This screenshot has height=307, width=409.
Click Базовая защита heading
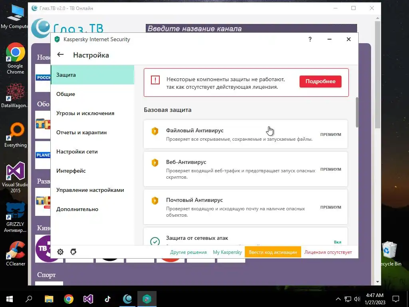[x=167, y=110]
